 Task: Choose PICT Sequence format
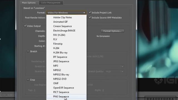click(x=66, y=92)
